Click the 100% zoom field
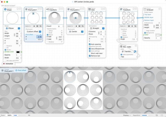The height and width of the screenshot is (117, 166). 9,115
